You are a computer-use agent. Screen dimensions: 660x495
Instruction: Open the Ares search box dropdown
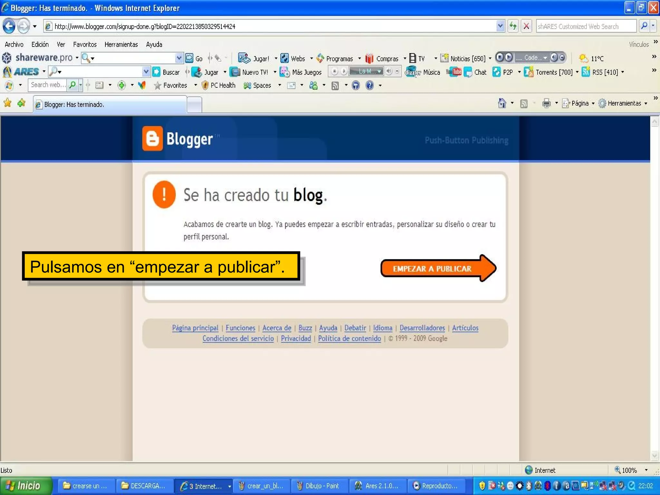point(146,72)
